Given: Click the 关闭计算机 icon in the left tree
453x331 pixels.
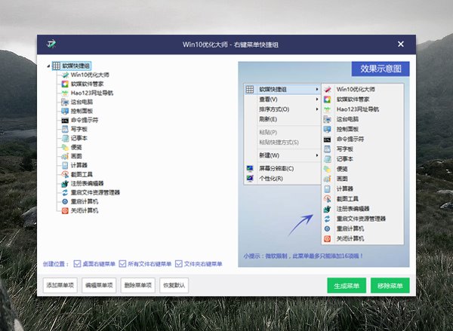Looking at the screenshot, I should click(66, 210).
